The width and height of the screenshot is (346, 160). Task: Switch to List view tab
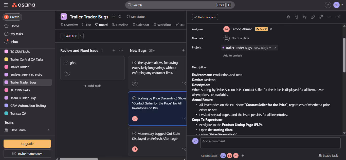(86, 25)
